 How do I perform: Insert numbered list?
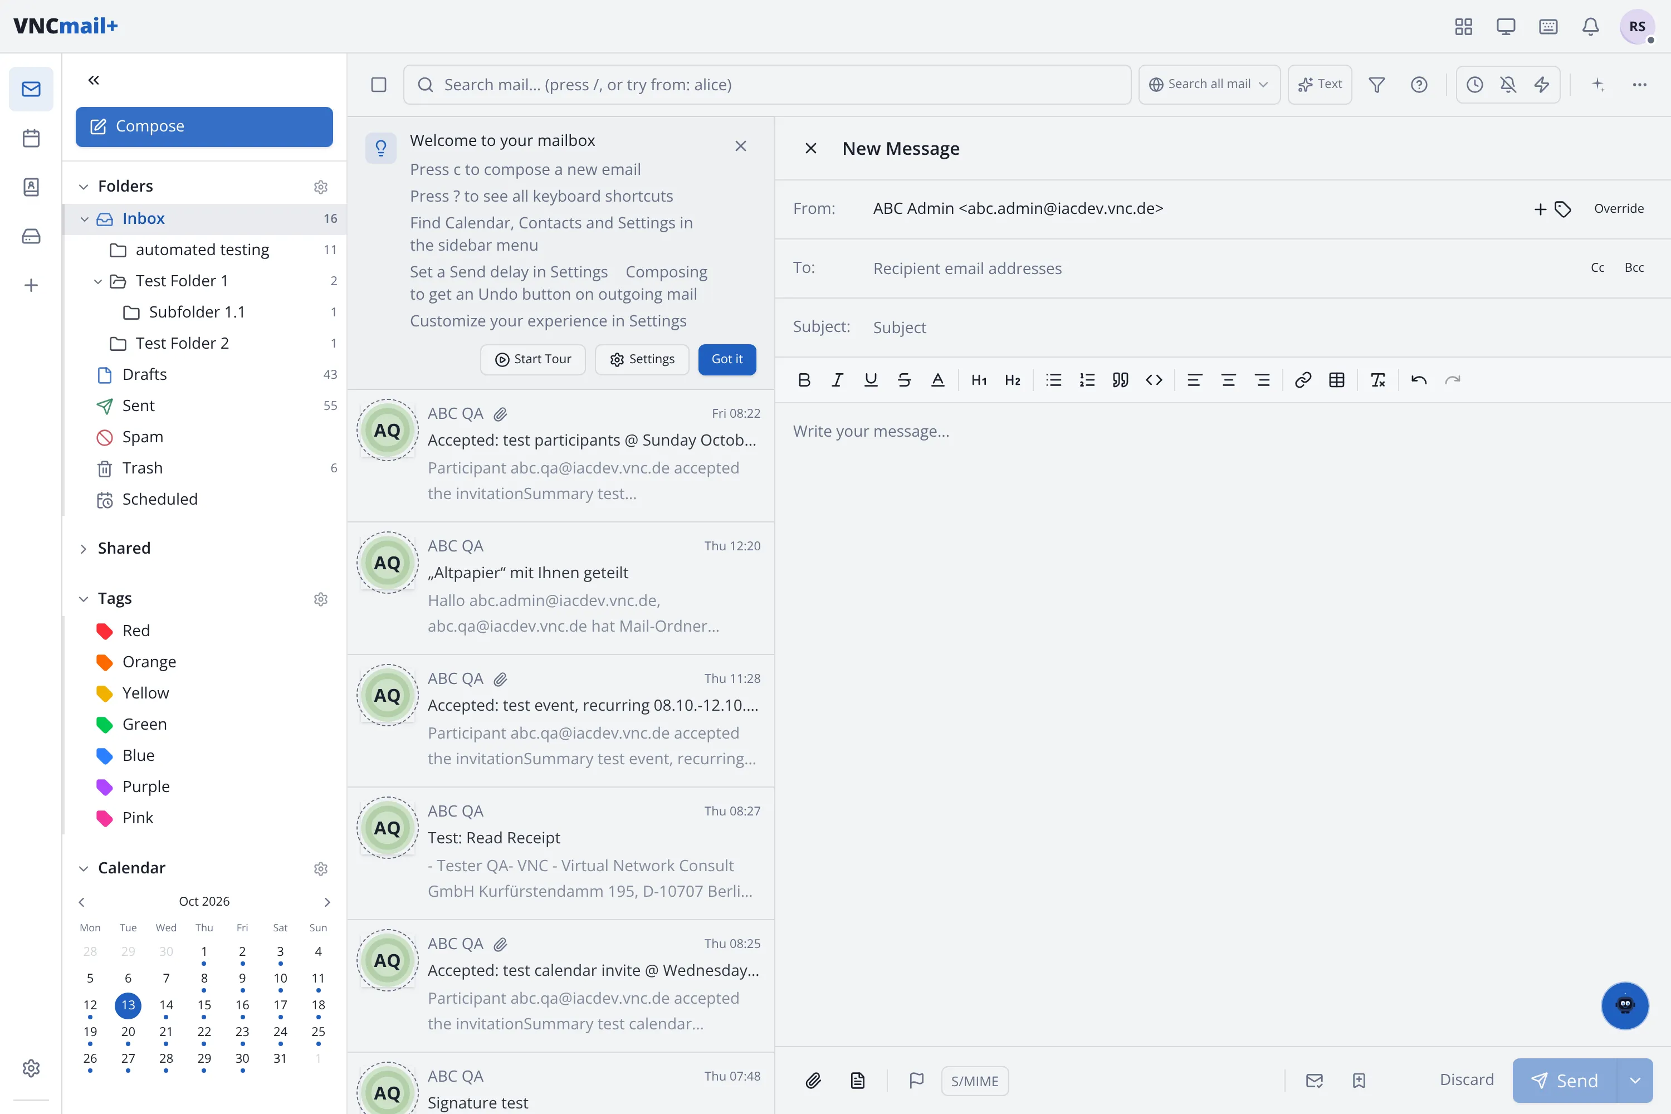[1087, 380]
